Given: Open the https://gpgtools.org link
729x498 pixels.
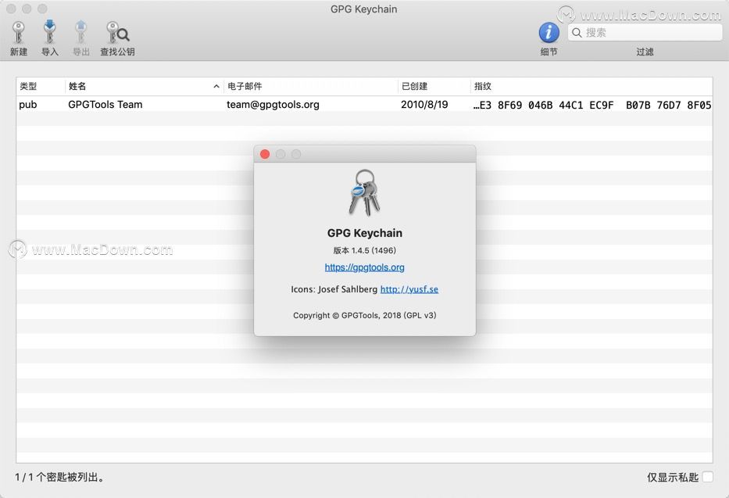Looking at the screenshot, I should point(364,267).
